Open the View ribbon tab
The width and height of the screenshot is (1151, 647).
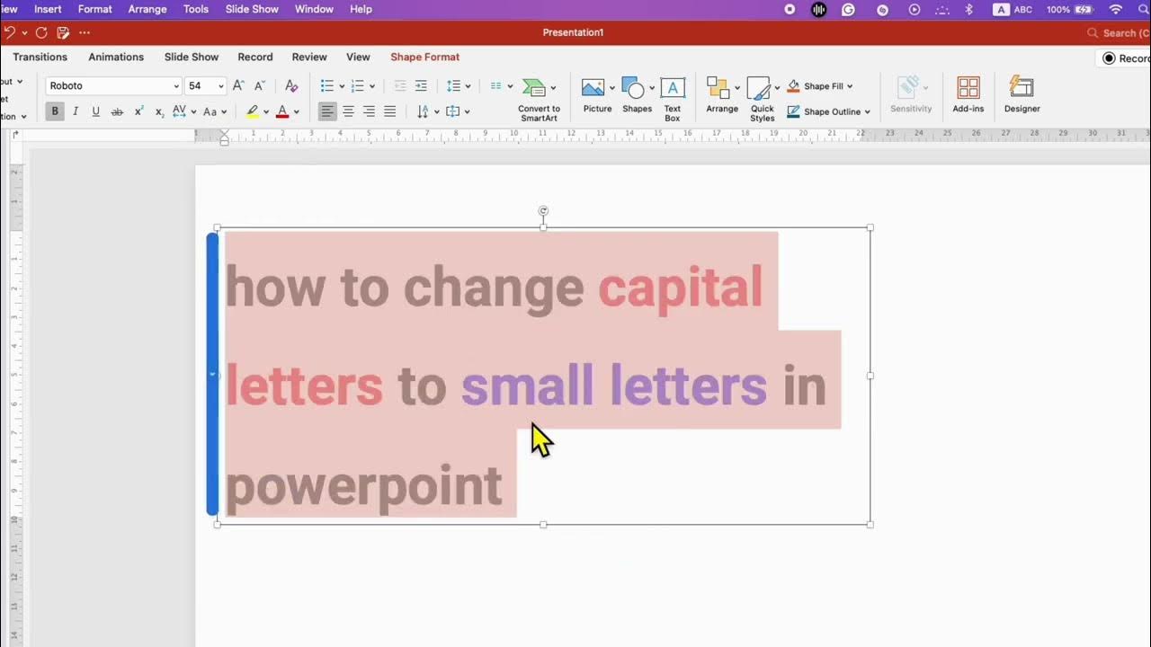[358, 57]
